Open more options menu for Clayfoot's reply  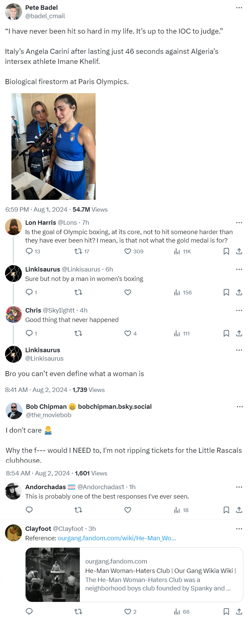[239, 529]
